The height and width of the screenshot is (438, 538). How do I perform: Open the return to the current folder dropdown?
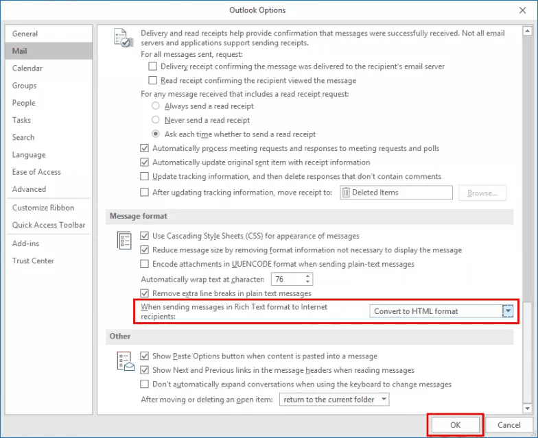334,400
